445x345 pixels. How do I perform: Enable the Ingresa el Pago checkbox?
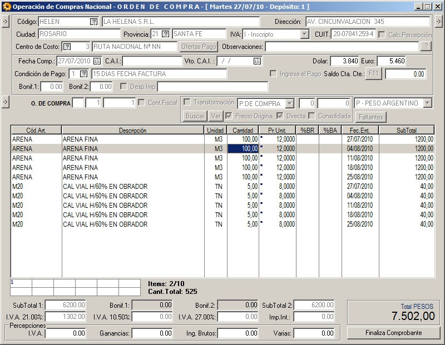coord(273,74)
